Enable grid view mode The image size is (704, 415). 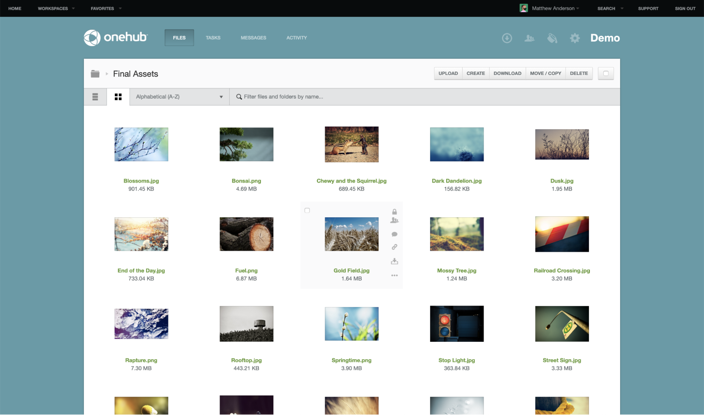[118, 97]
